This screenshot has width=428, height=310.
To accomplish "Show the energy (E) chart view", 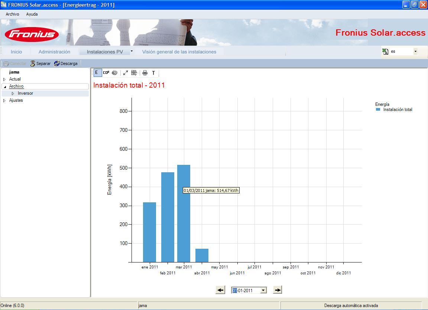I will click(97, 72).
